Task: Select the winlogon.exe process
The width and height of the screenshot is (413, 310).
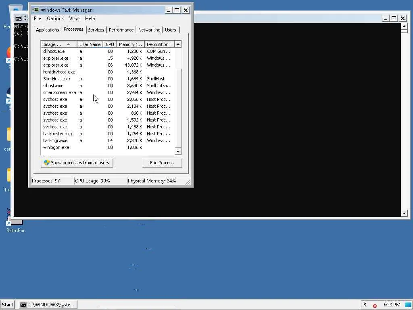Action: 108,147
